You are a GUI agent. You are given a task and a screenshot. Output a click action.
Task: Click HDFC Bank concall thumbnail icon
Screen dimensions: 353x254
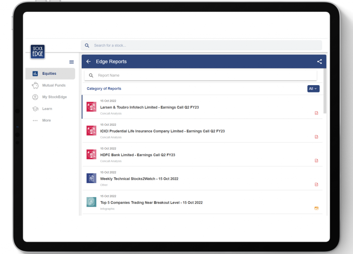(91, 154)
